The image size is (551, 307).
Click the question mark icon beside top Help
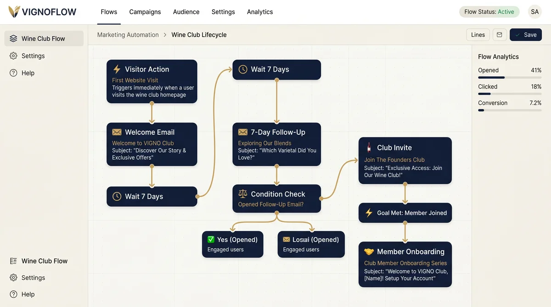(x=13, y=73)
